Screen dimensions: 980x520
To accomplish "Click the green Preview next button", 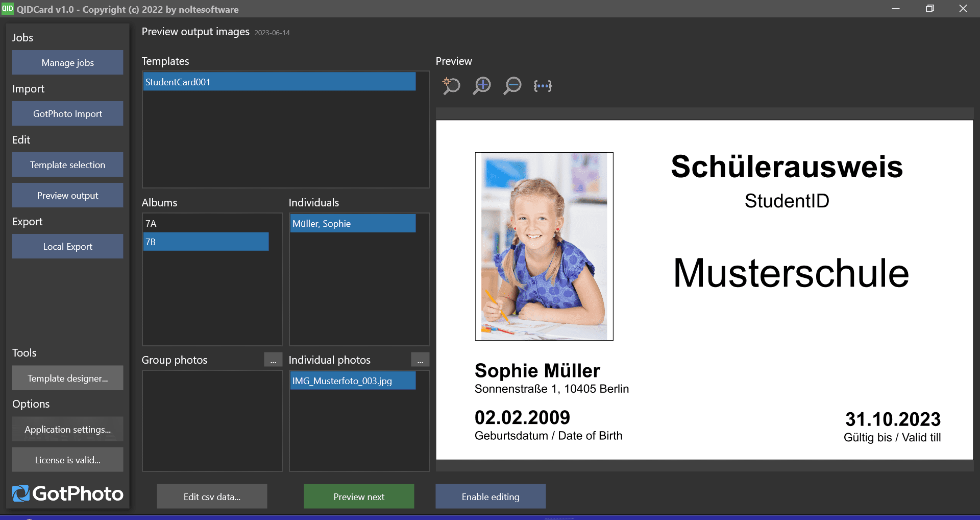I will (x=359, y=497).
